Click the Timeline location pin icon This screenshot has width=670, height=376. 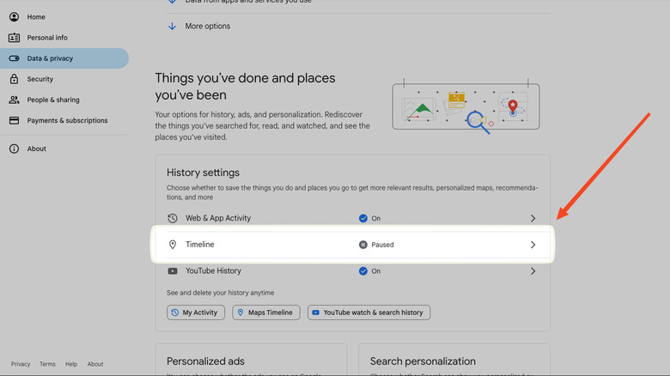tap(173, 245)
